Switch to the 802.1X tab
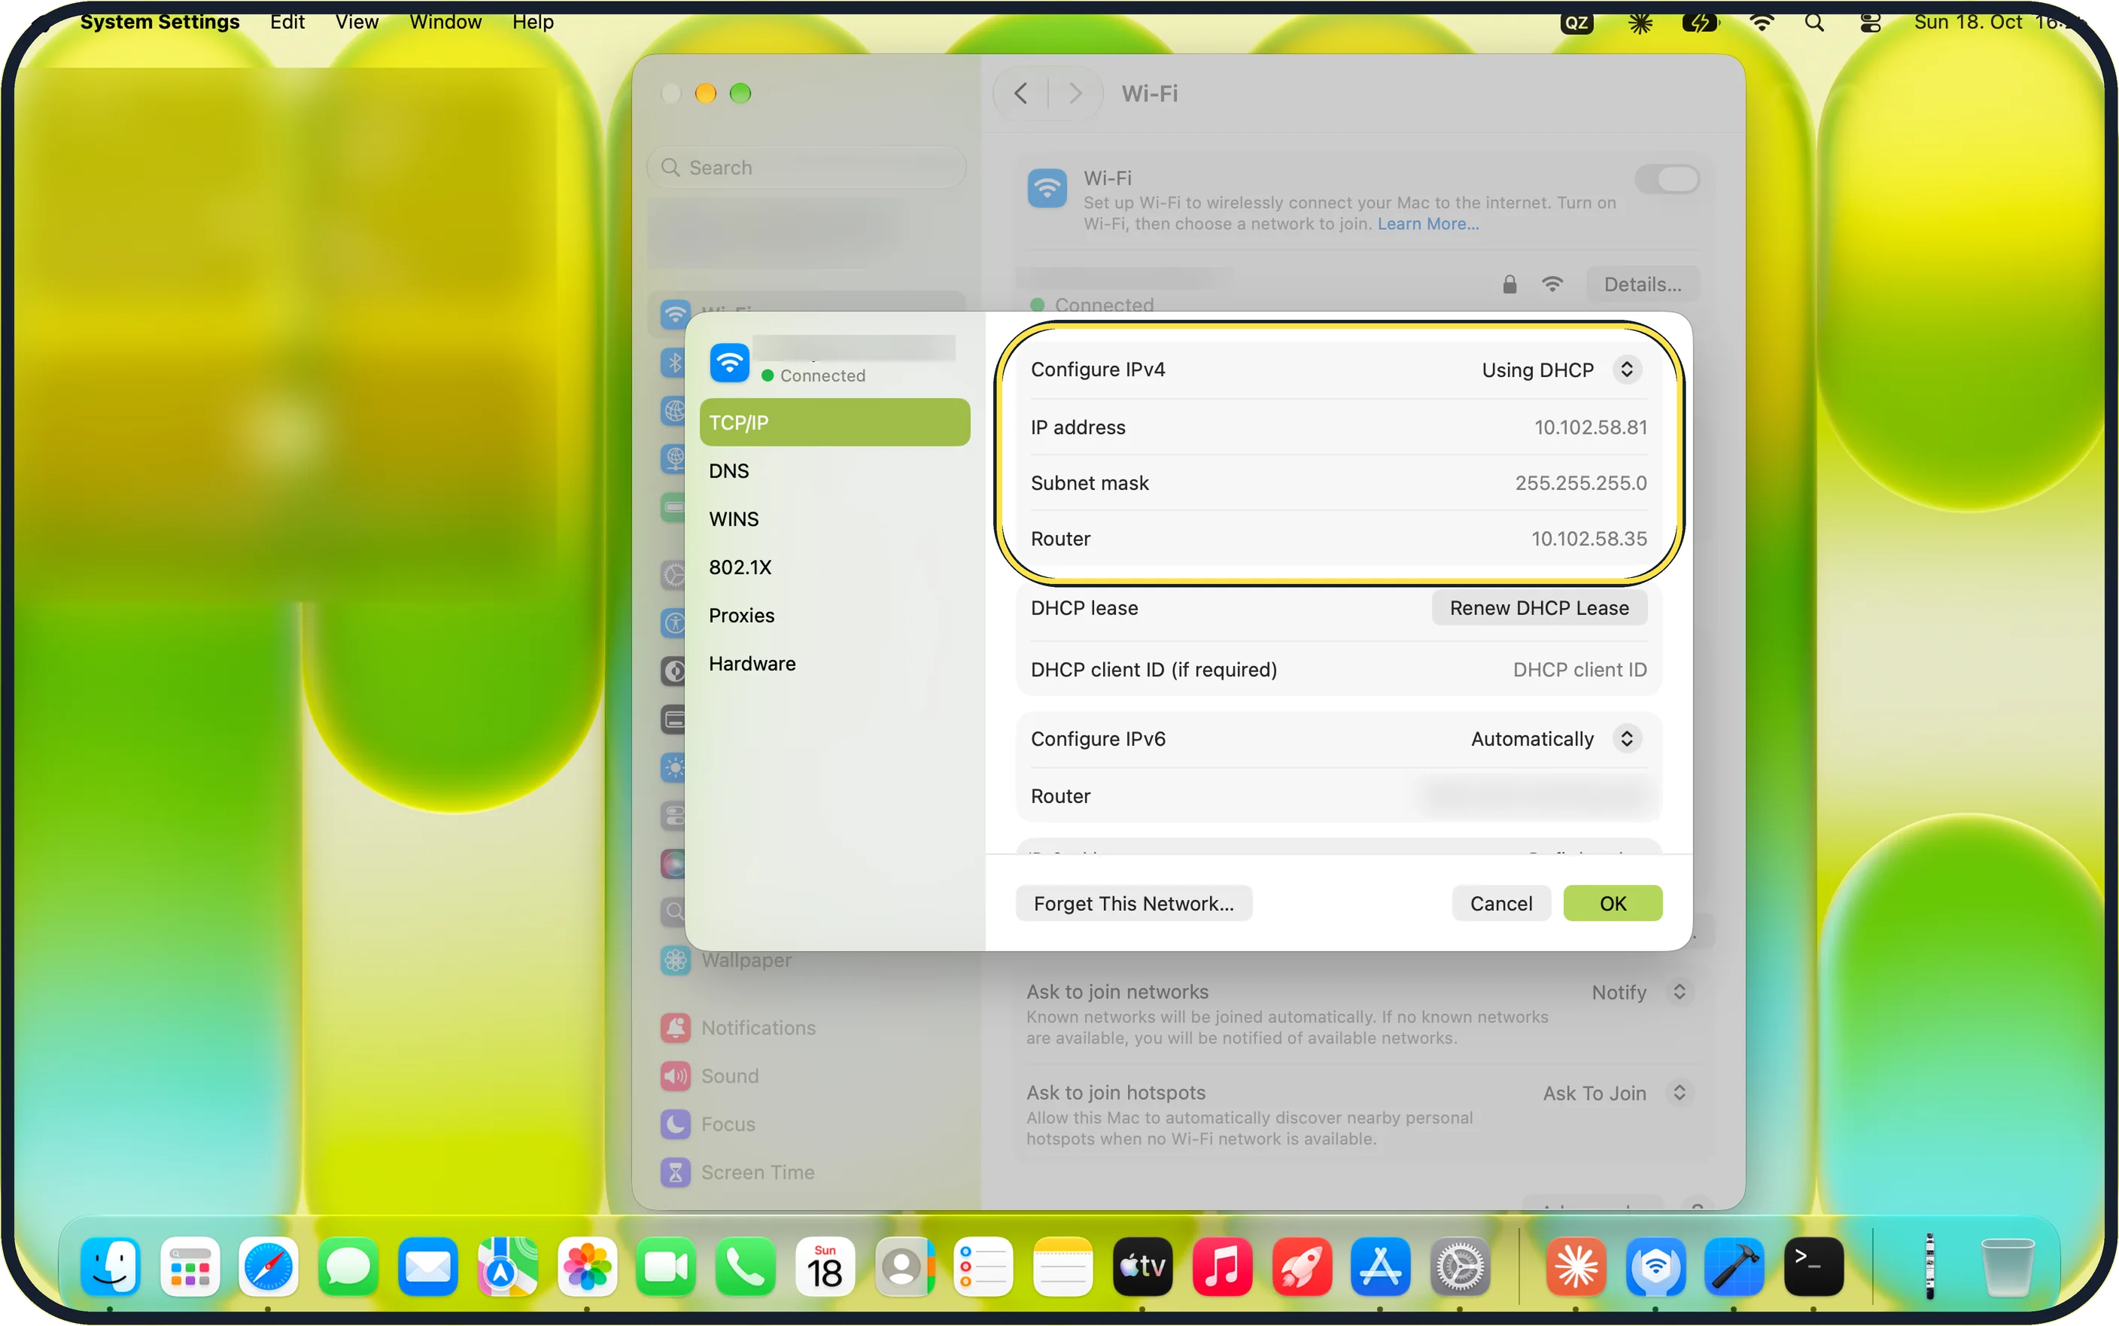 click(835, 567)
